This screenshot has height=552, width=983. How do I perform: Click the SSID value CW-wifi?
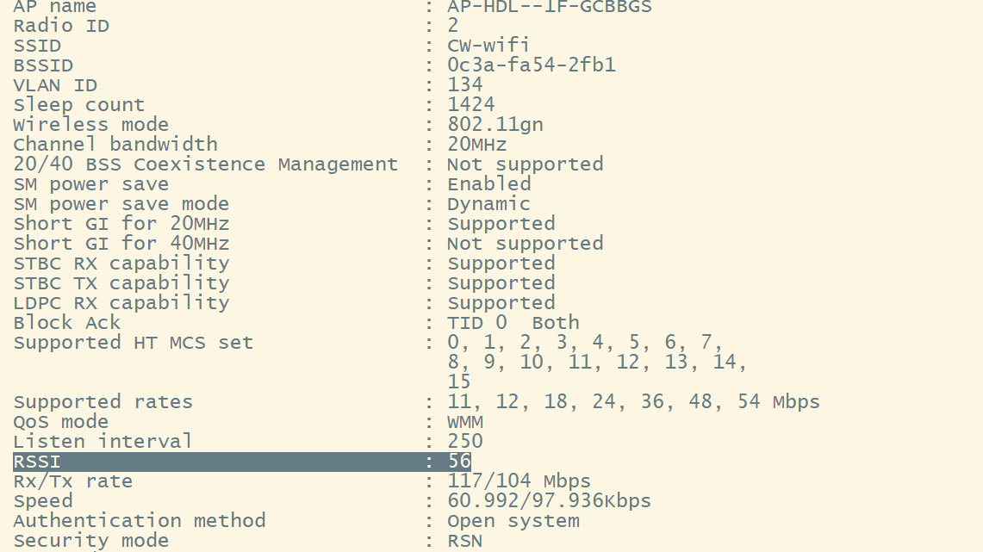tap(488, 46)
